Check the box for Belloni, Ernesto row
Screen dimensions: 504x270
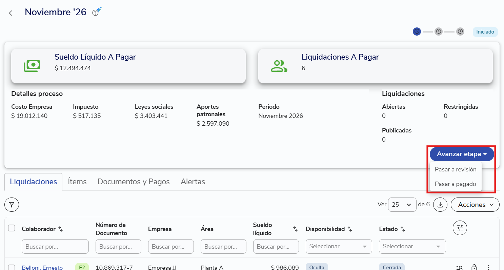tap(12, 268)
